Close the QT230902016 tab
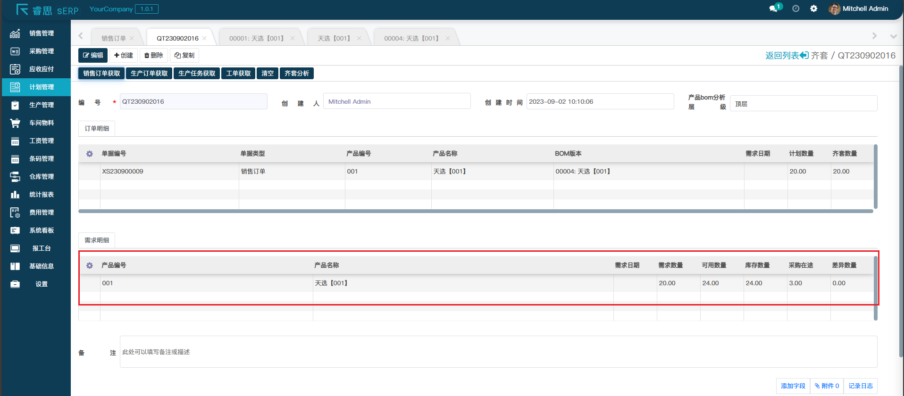This screenshot has height=396, width=904. (204, 38)
